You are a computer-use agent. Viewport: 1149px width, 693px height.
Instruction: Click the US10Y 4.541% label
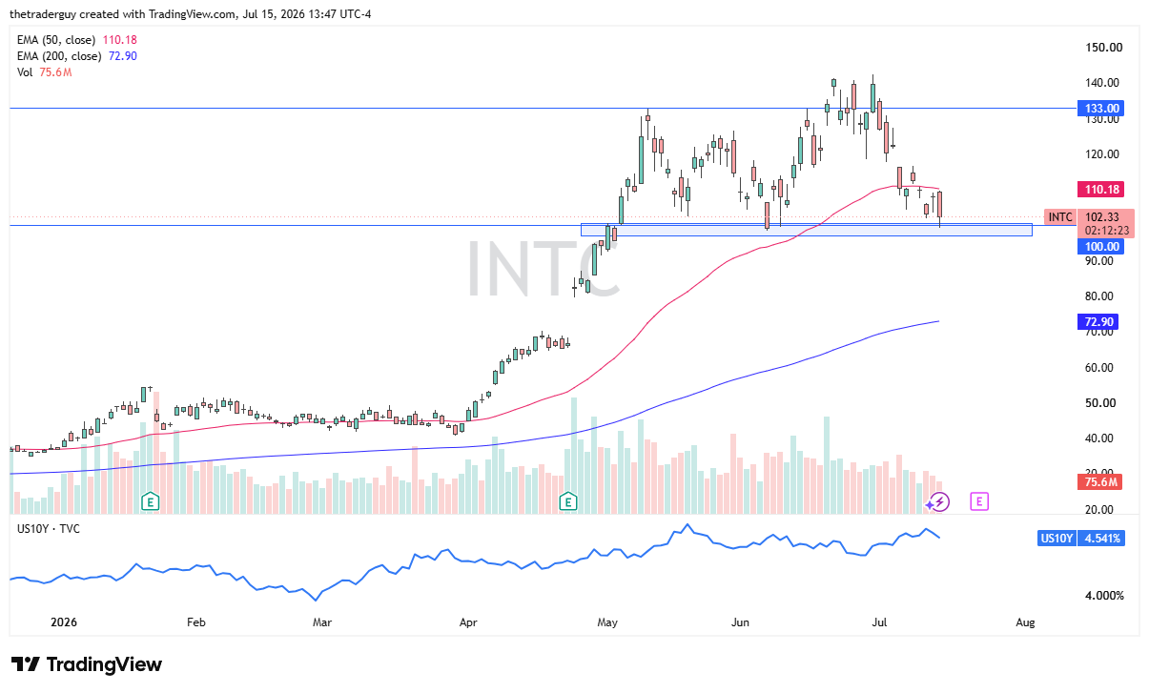click(x=1081, y=539)
